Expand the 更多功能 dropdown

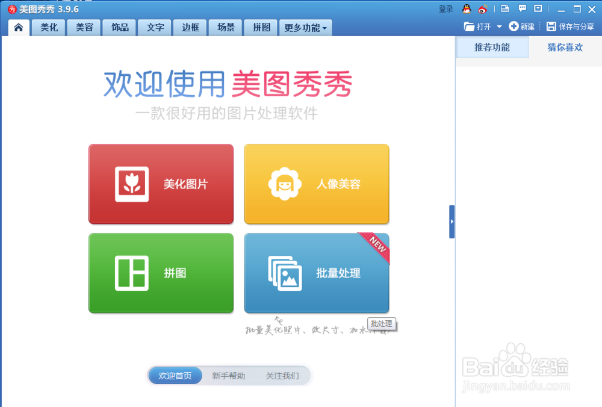(306, 28)
